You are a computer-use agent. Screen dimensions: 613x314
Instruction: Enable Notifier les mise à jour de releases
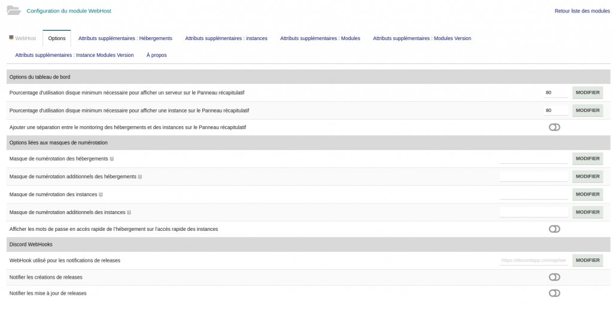coord(554,293)
